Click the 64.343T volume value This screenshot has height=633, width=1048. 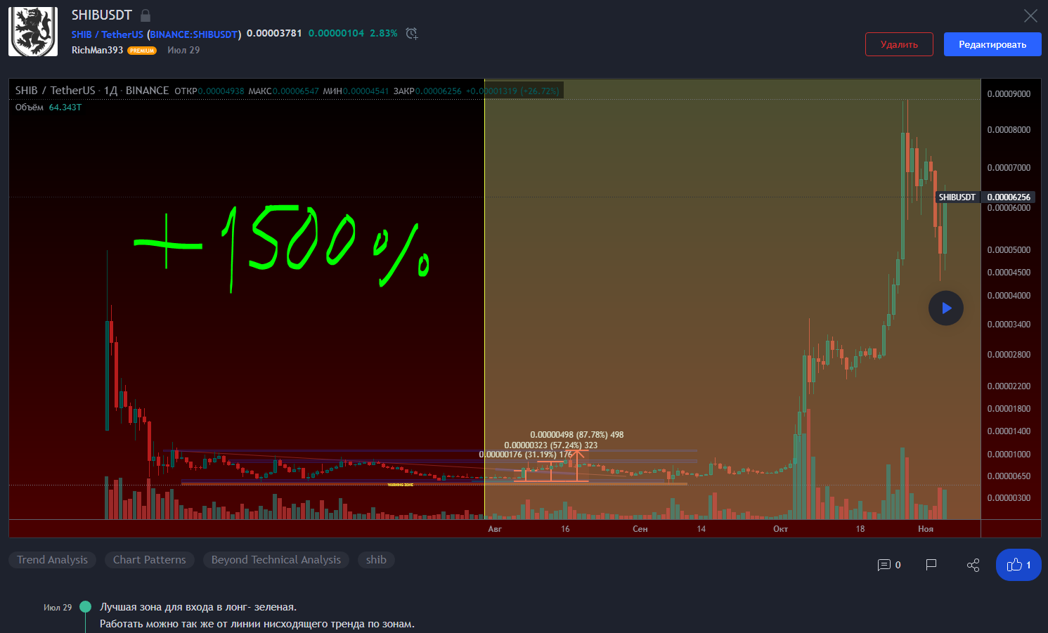tap(65, 107)
